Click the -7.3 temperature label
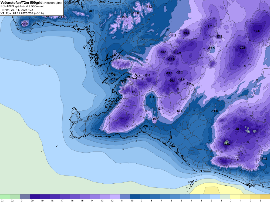270x202 pixels. 143,40
